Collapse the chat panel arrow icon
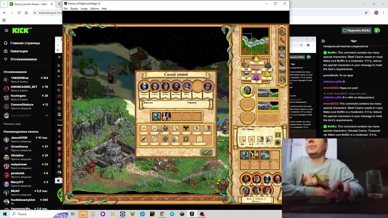Image resolution: width=388 pixels, height=218 pixels. click(x=323, y=41)
